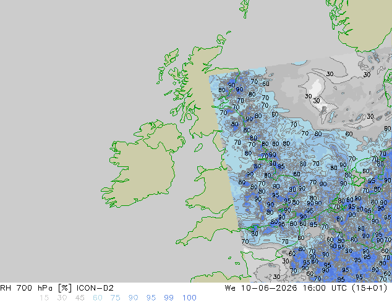Click the legend value 99
The image size is (392, 303).
(x=169, y=298)
